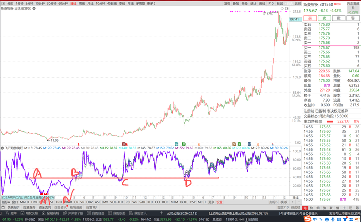Open 我的版面 in the bottom bar
361x222 pixels.
click(117, 213)
